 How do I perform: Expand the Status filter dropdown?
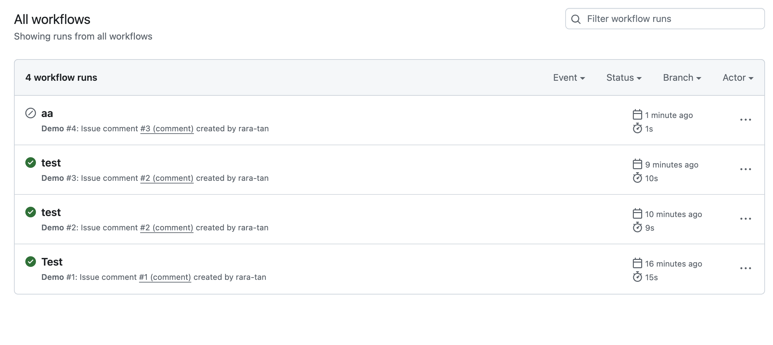[624, 78]
